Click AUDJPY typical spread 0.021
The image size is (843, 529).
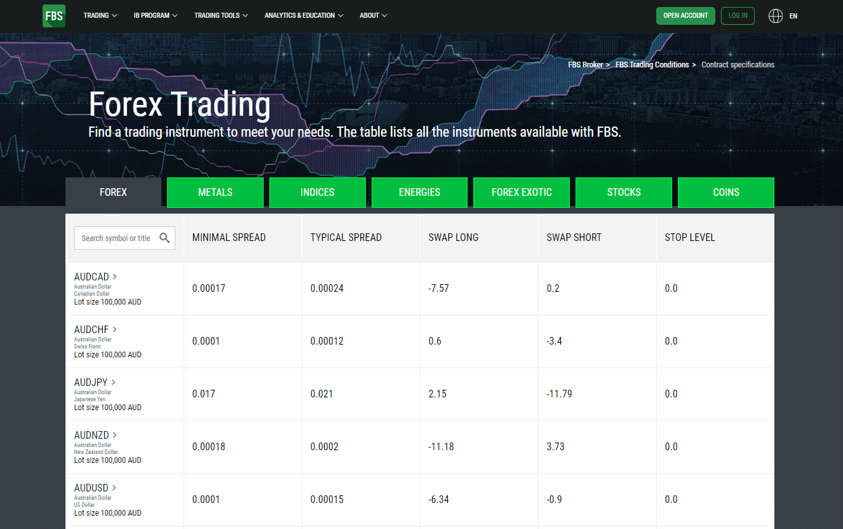tap(322, 394)
